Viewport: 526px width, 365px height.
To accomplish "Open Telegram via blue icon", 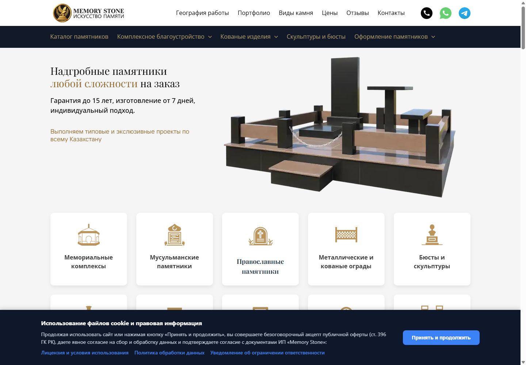I will (465, 13).
